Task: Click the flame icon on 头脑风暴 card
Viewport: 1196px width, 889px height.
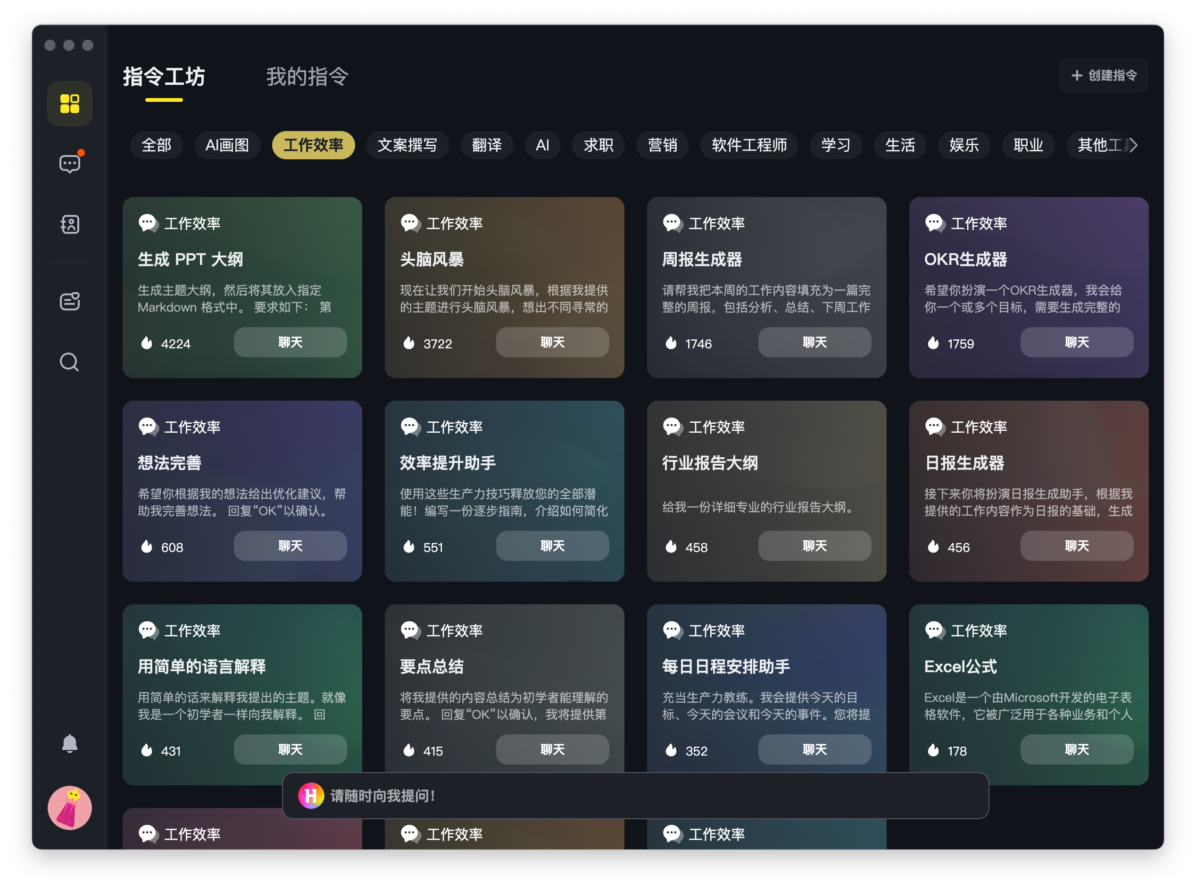Action: click(x=409, y=343)
